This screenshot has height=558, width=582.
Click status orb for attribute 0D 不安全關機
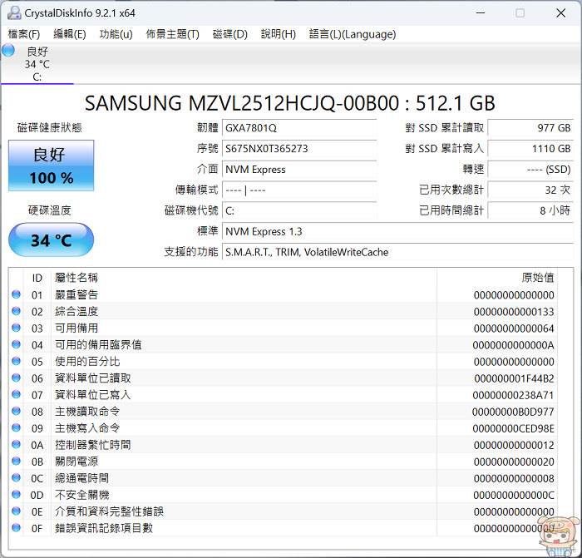tap(16, 495)
